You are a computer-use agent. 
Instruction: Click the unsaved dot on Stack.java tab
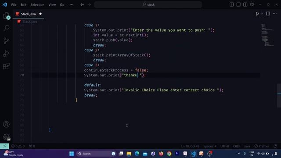[x=40, y=14]
